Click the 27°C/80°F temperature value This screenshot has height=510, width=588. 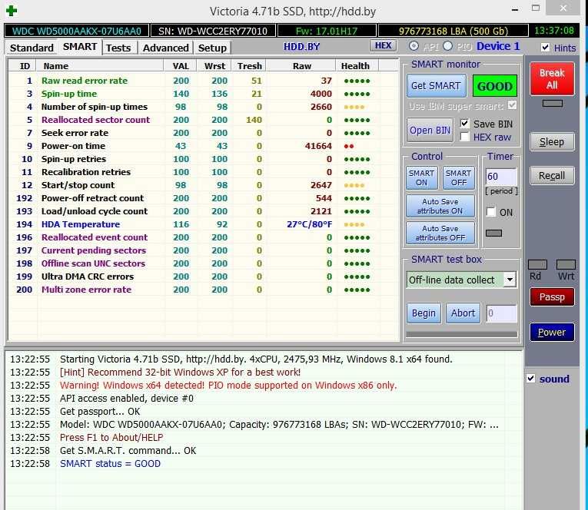click(310, 224)
